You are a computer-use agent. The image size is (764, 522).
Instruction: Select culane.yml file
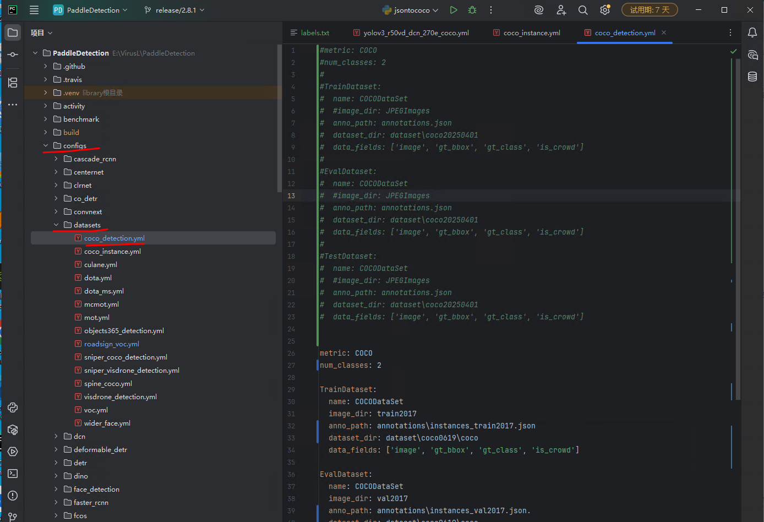[100, 264]
